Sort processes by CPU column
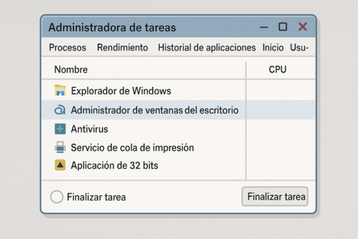Screen dimensions: 358x239 click(x=278, y=70)
